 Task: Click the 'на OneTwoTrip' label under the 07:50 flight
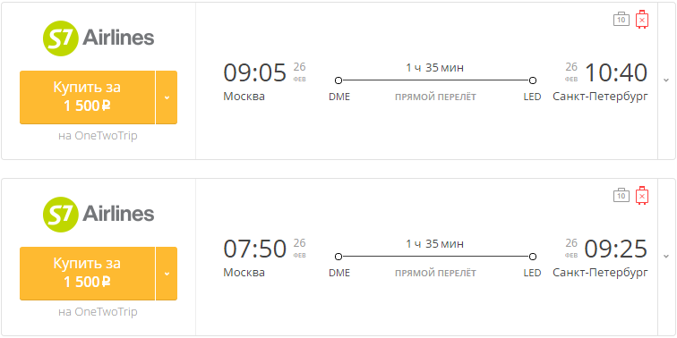98,312
